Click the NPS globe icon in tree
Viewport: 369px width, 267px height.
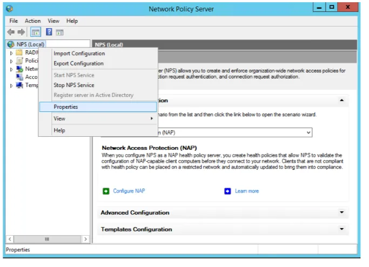pyautogui.click(x=11, y=44)
